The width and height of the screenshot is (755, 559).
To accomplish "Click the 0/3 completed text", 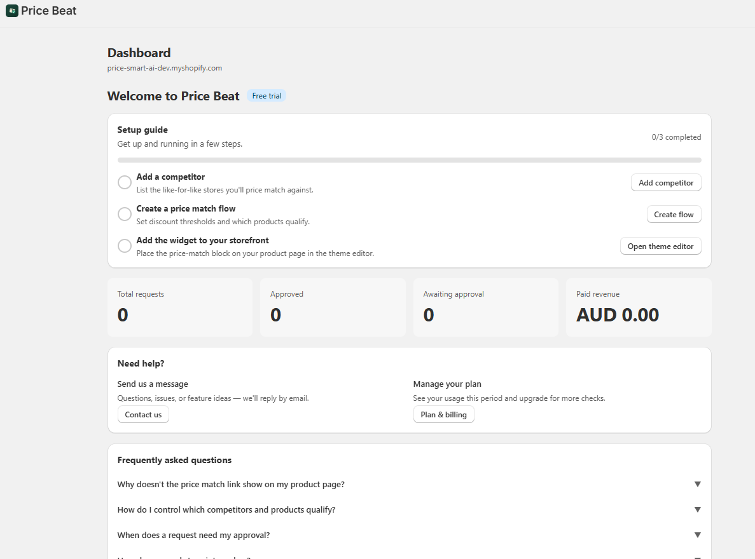I will click(x=677, y=137).
